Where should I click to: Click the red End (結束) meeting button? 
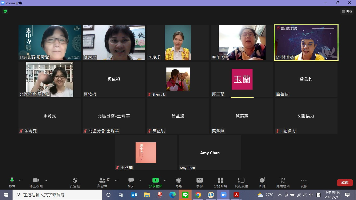point(345,183)
